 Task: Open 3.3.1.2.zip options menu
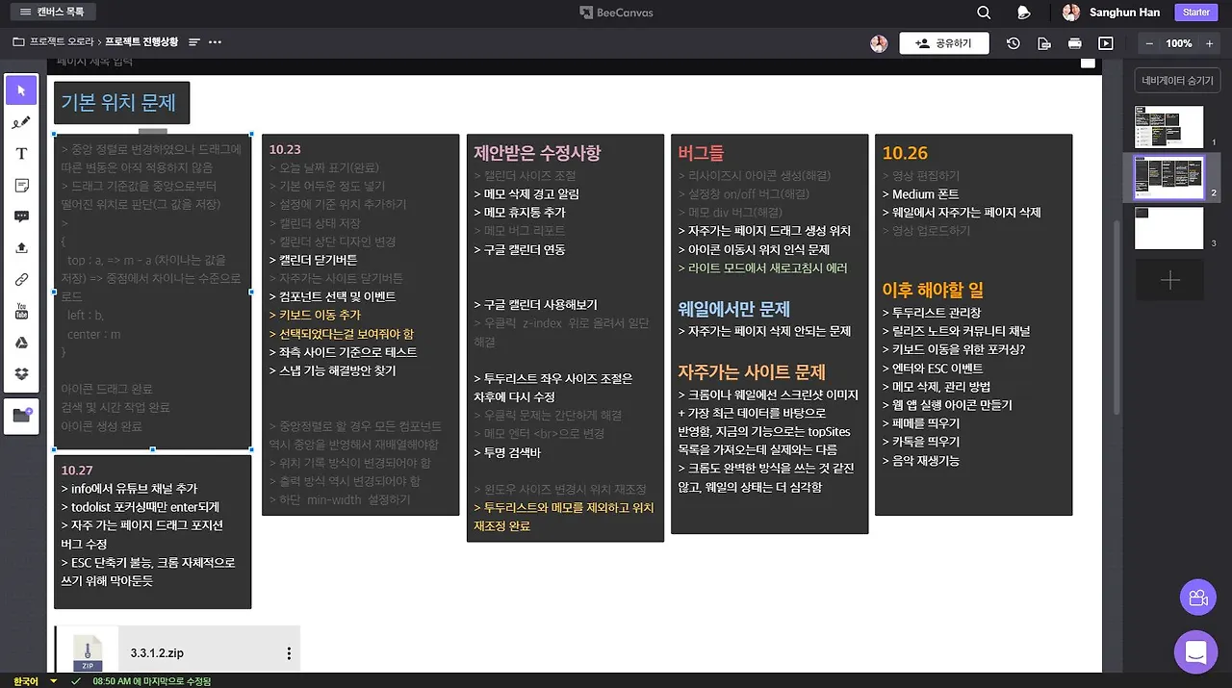(289, 653)
